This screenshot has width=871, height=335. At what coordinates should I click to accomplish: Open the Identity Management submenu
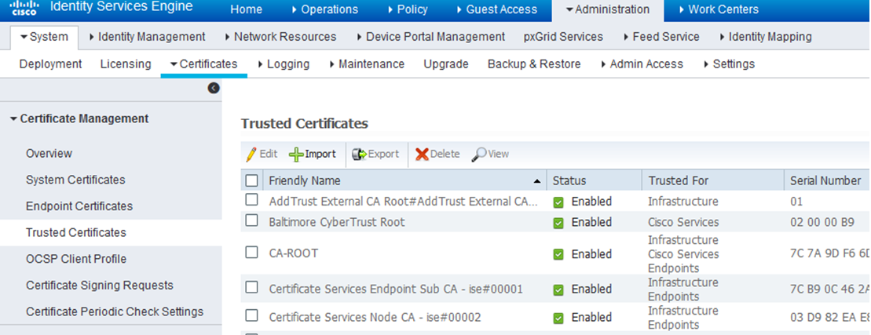tap(147, 37)
